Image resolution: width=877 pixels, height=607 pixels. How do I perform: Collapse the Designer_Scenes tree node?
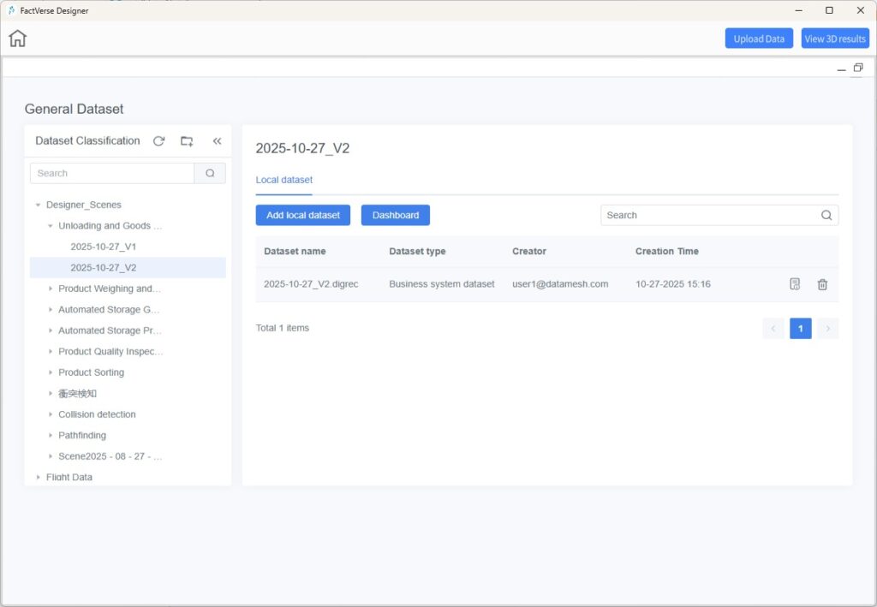coord(38,205)
